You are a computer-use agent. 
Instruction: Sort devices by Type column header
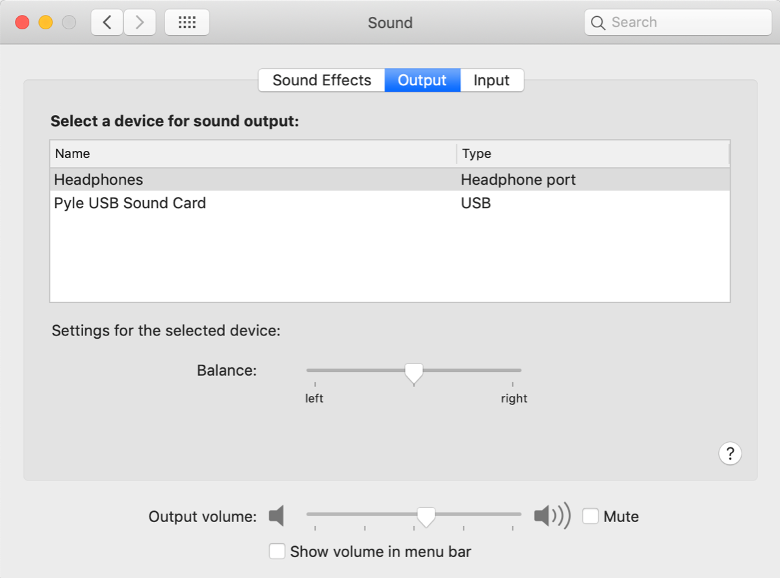click(591, 154)
